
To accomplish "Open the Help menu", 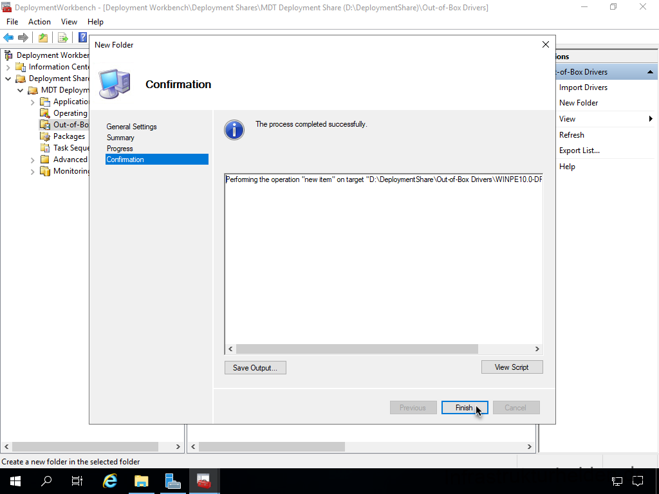I will (x=95, y=22).
